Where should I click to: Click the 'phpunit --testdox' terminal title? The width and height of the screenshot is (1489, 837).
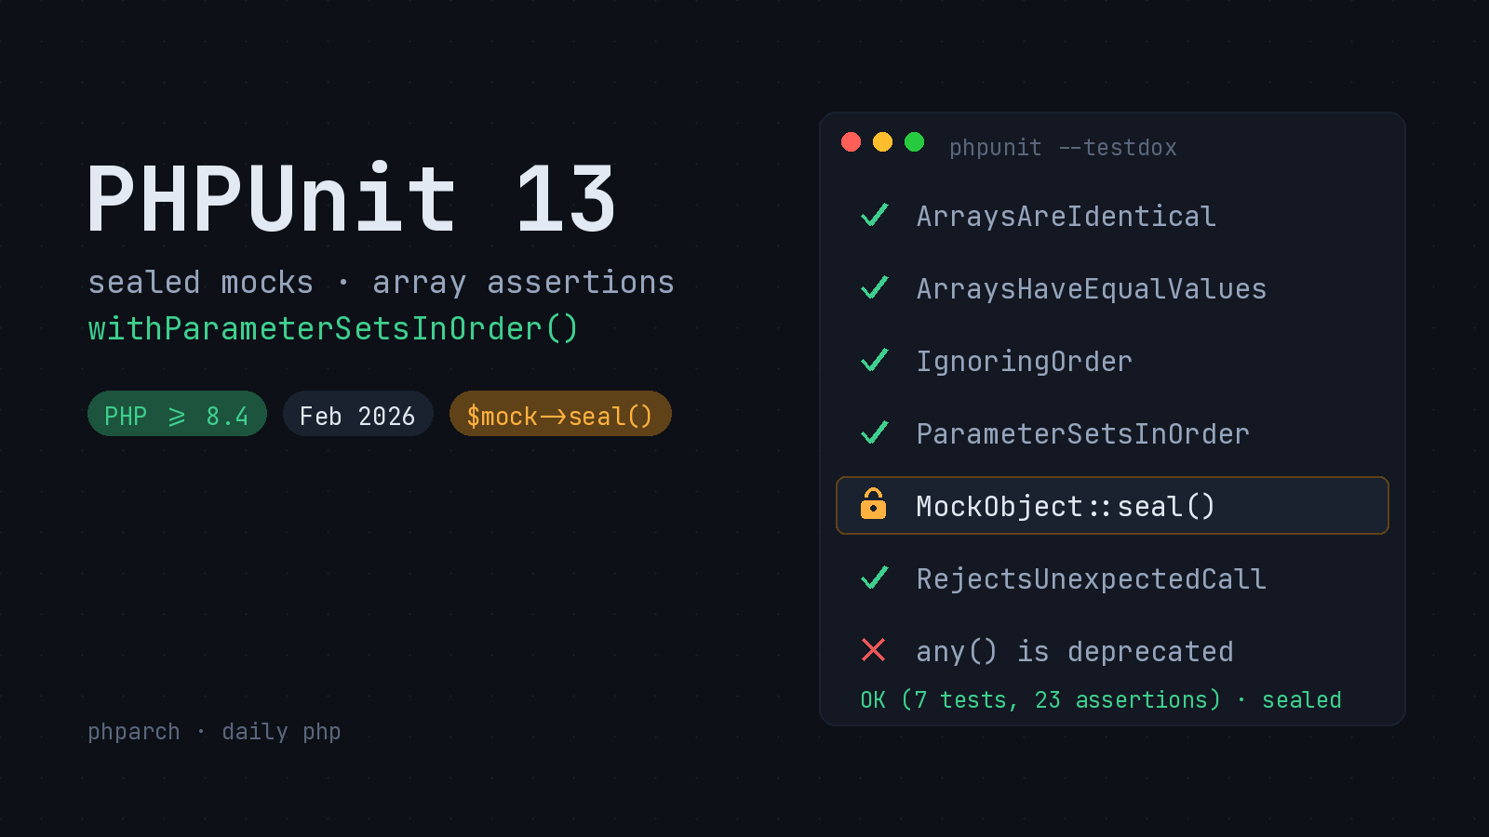pos(1063,148)
